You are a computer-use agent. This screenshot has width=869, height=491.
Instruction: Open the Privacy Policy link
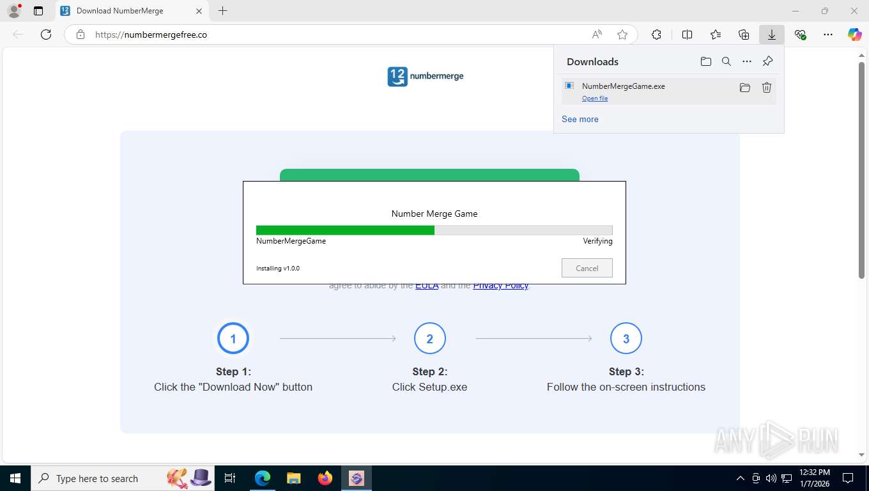click(501, 286)
